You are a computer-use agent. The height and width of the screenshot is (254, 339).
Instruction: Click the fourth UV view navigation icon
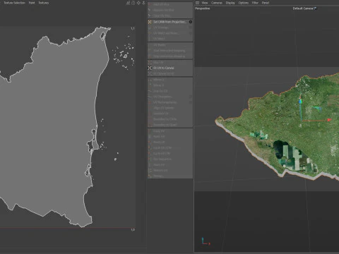coord(143,3)
